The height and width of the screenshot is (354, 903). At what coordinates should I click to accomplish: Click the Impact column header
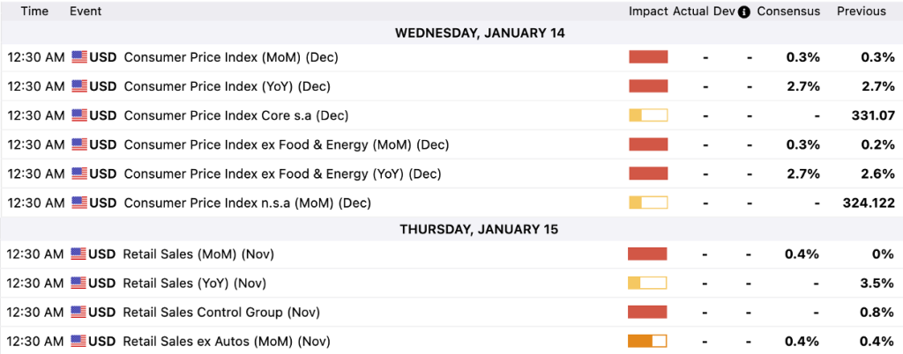648,11
